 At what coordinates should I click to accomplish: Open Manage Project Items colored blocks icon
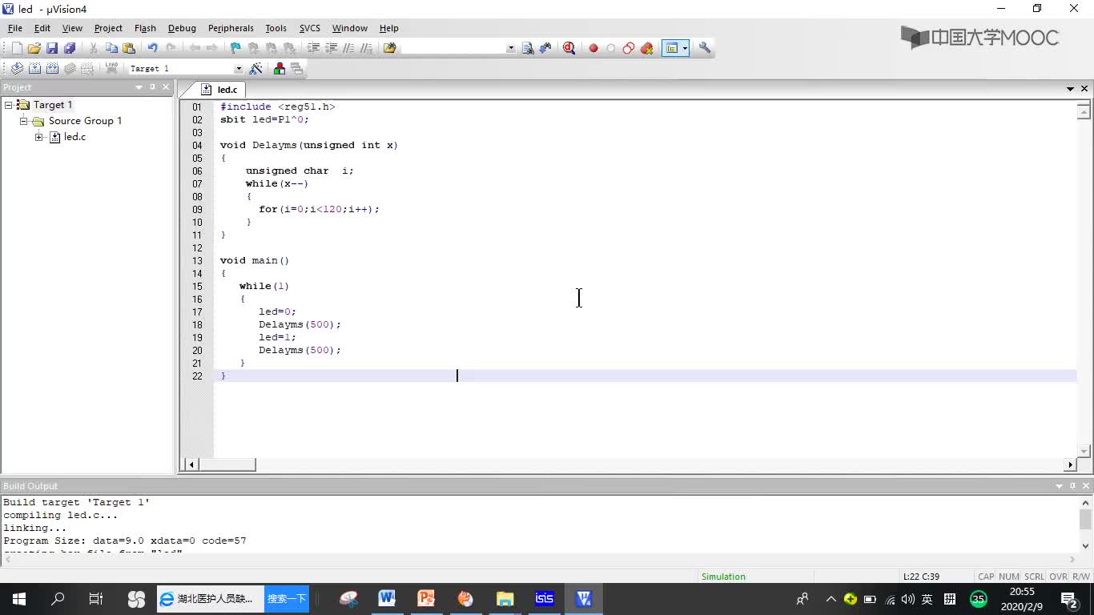[x=280, y=69]
